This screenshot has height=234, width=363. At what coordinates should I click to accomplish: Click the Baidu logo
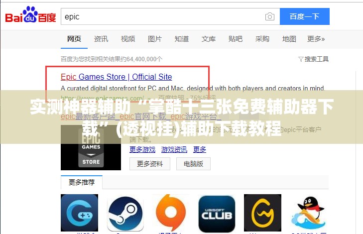(30, 15)
